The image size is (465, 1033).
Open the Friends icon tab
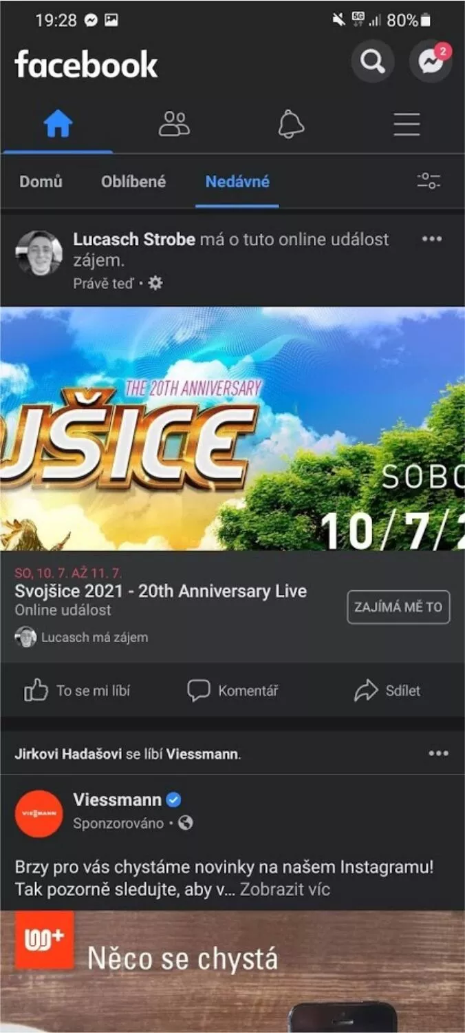[174, 125]
